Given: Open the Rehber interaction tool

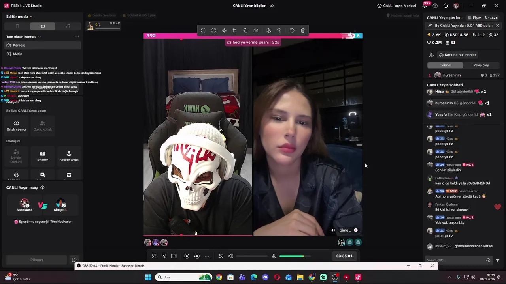Looking at the screenshot, I should [x=43, y=156].
